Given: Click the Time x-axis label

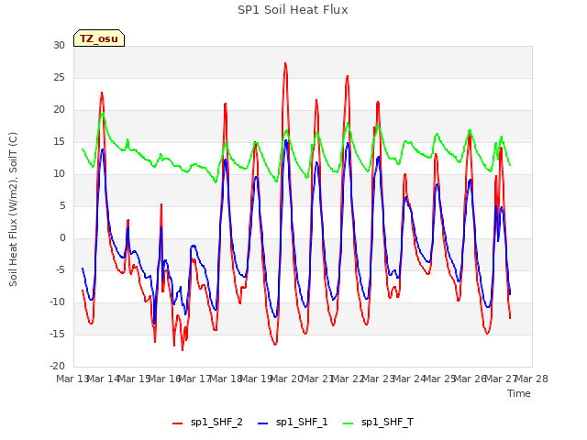Looking at the screenshot, I should click(x=519, y=393).
